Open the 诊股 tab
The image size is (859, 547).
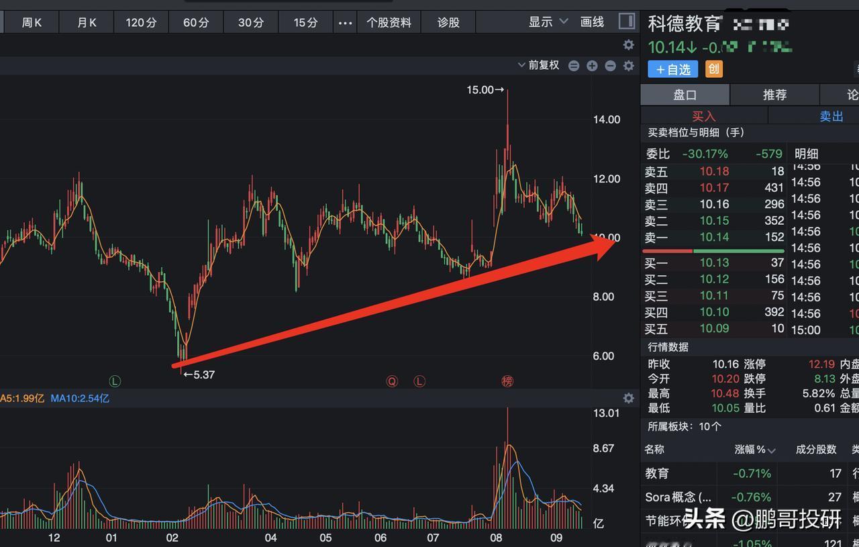(448, 23)
